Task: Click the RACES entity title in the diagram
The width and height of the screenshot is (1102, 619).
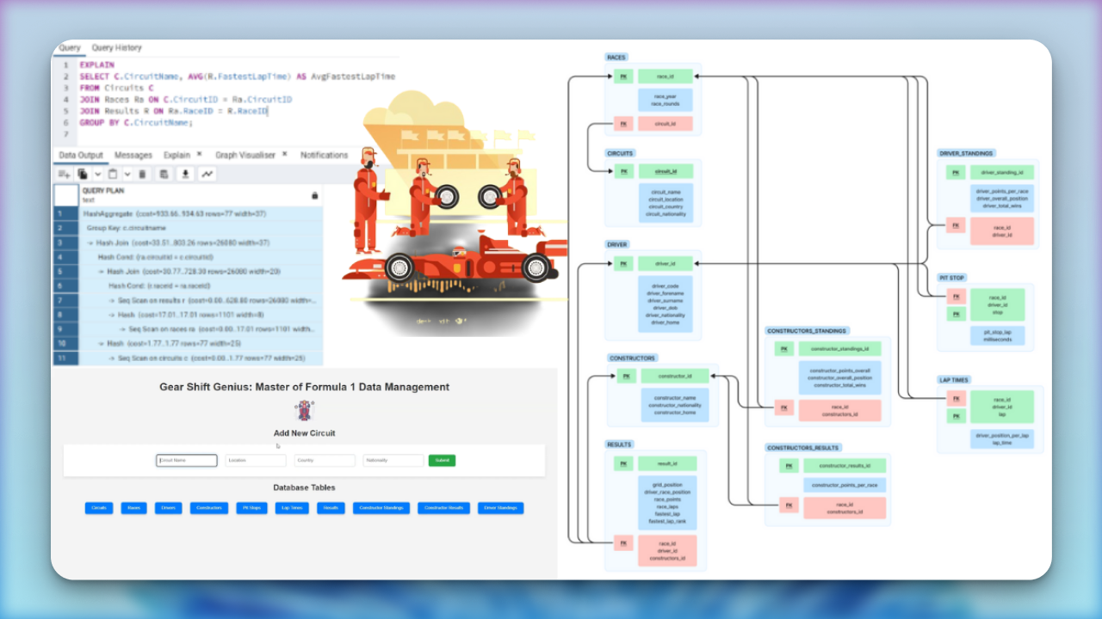Action: (616, 58)
